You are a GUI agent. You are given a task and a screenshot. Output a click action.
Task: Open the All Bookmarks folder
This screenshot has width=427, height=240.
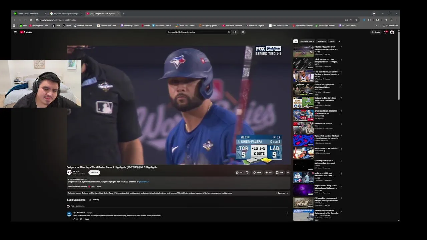coord(390,26)
